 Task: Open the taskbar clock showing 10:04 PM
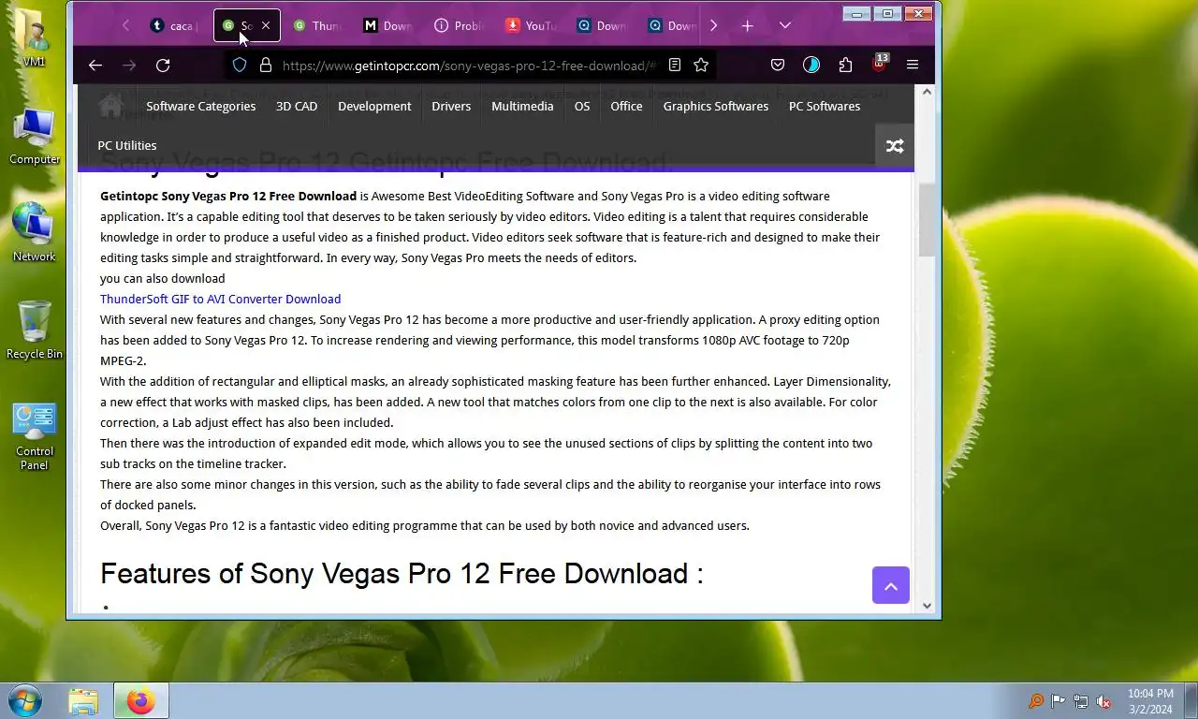1150,701
